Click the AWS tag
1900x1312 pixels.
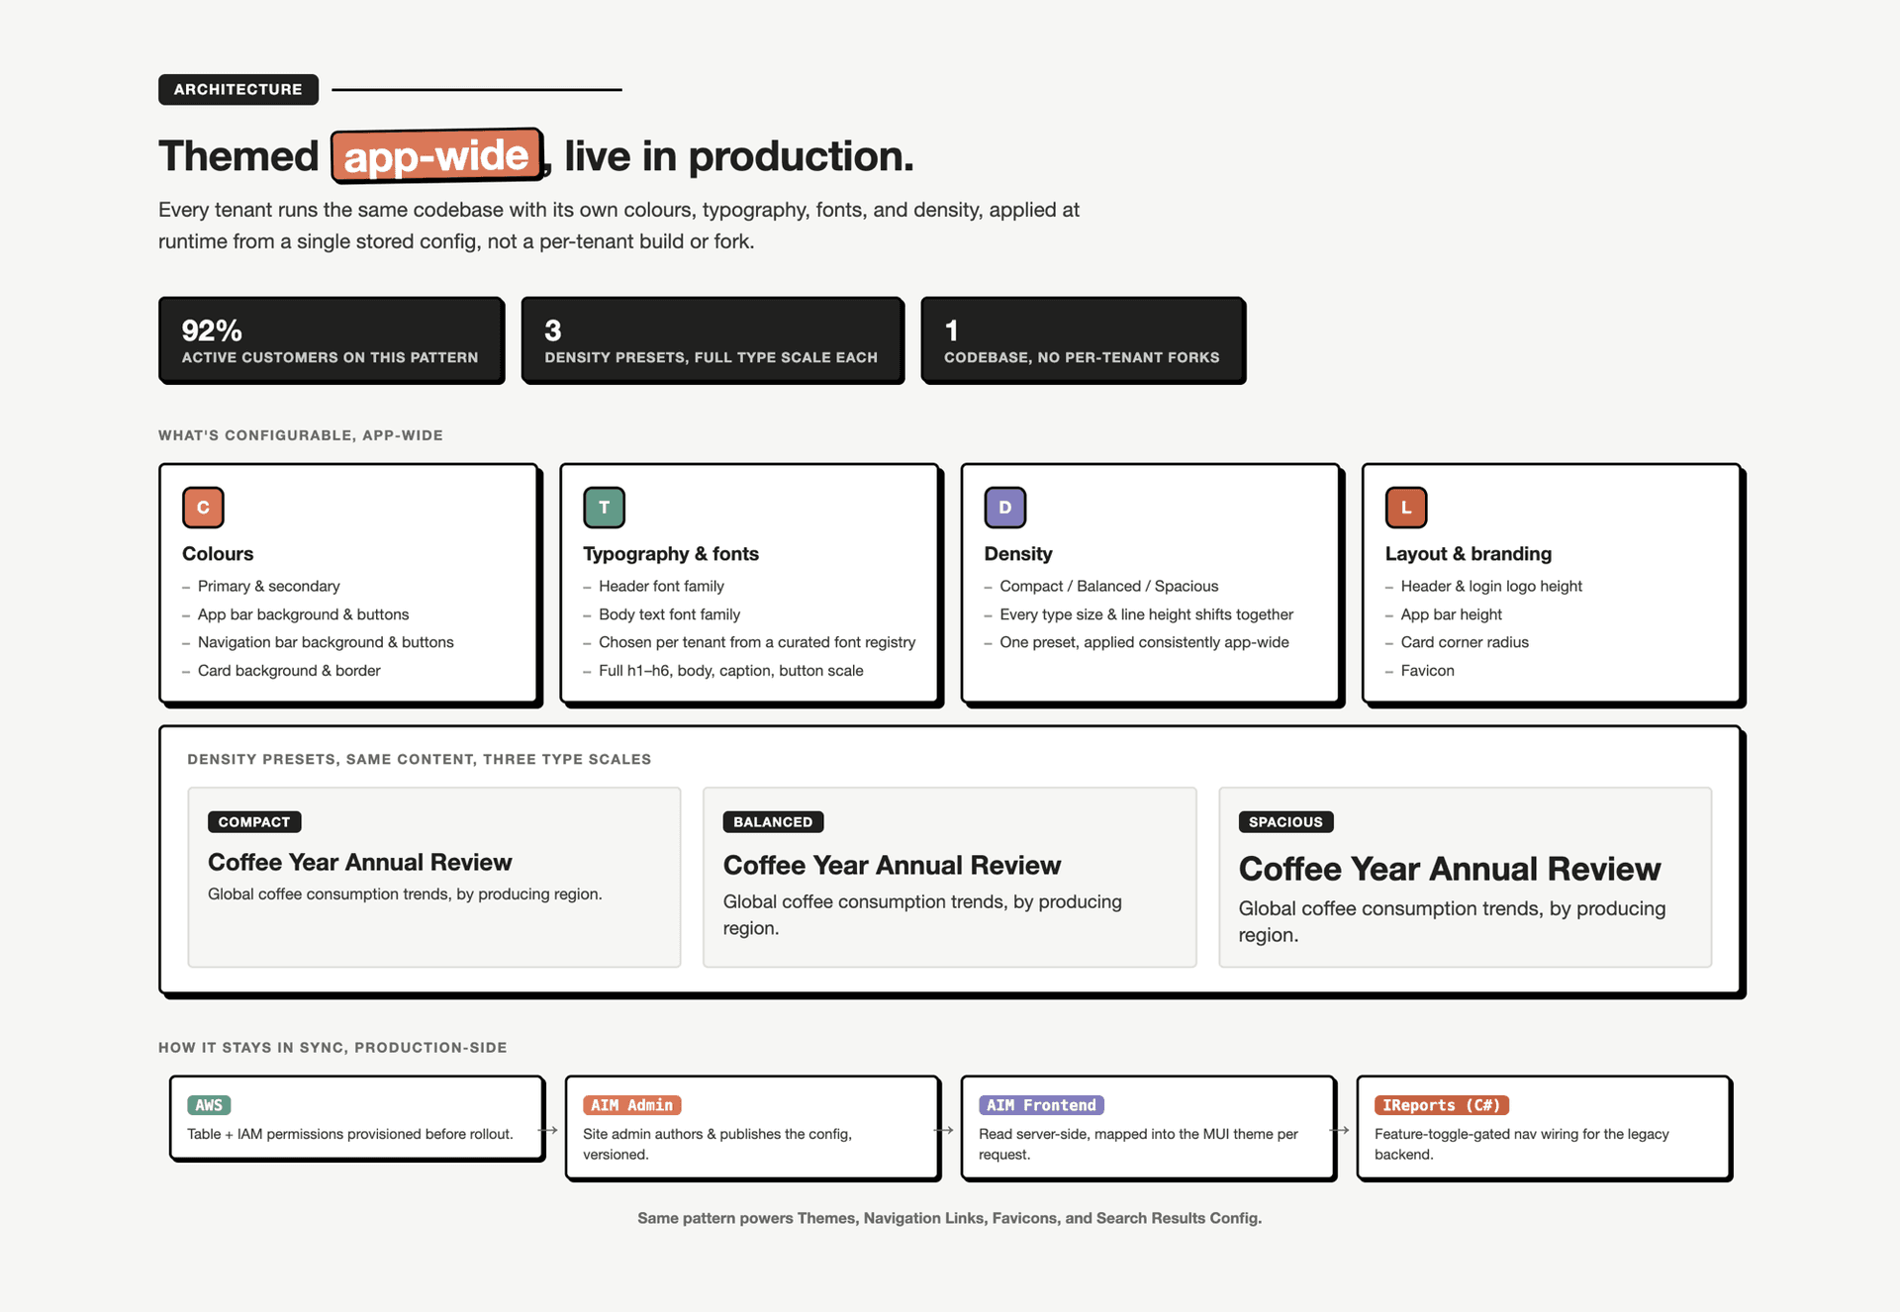(x=209, y=1105)
